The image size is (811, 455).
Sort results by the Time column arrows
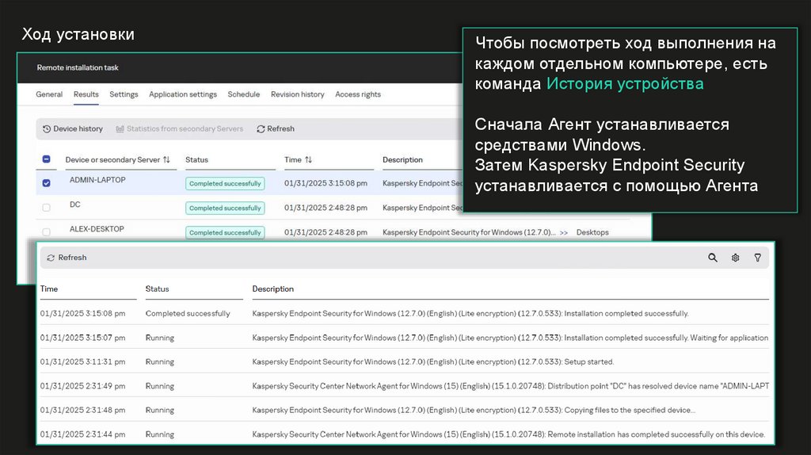(x=308, y=160)
